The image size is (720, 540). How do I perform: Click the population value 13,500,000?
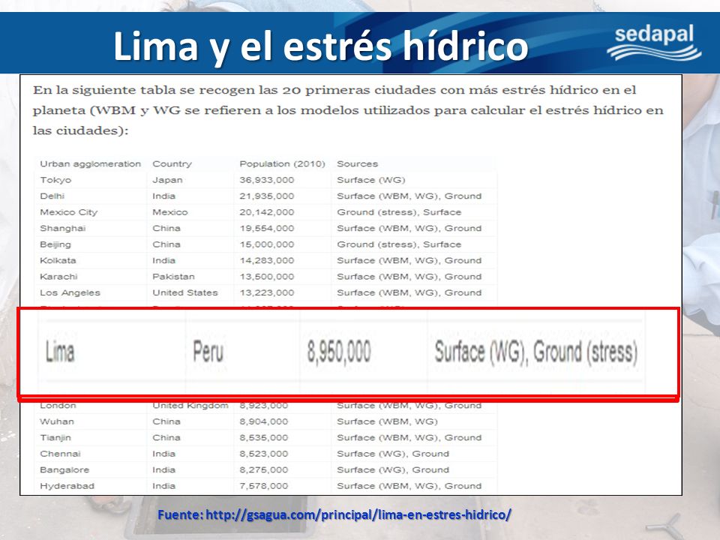[267, 277]
